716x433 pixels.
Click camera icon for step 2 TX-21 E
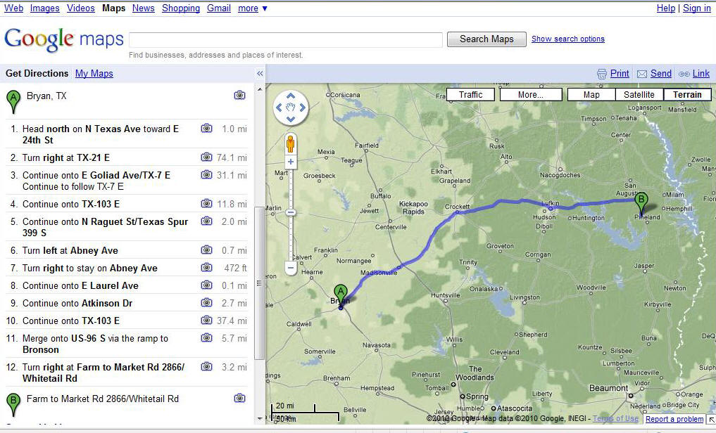pos(207,157)
